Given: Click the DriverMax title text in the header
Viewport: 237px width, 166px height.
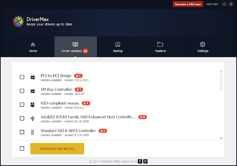Looking at the screenshot, I should point(37,19).
